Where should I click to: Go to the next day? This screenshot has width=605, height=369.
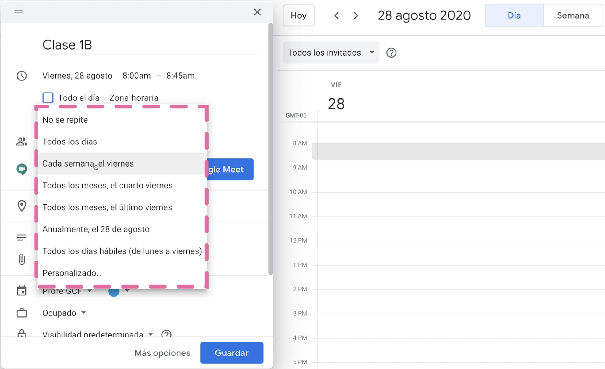(356, 15)
